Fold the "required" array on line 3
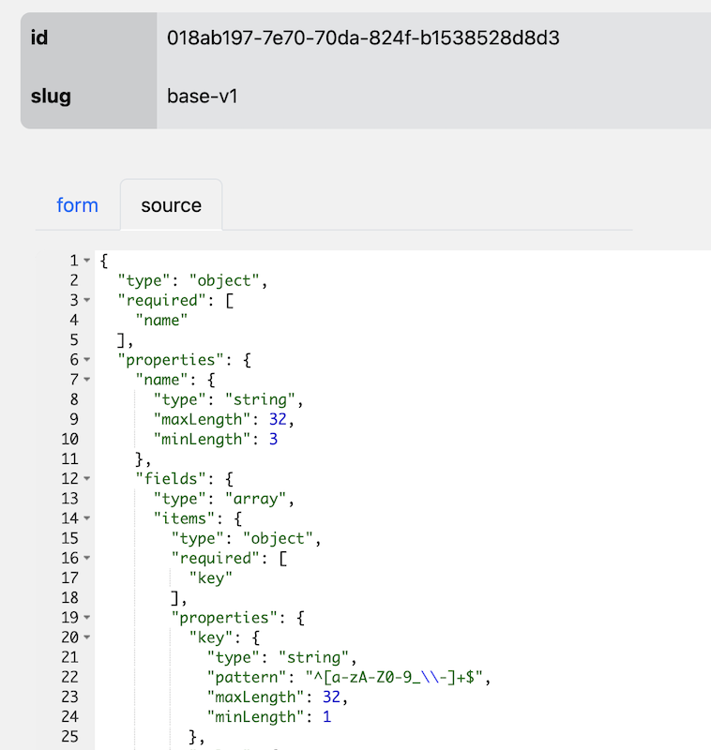The width and height of the screenshot is (711, 750). click(x=87, y=300)
